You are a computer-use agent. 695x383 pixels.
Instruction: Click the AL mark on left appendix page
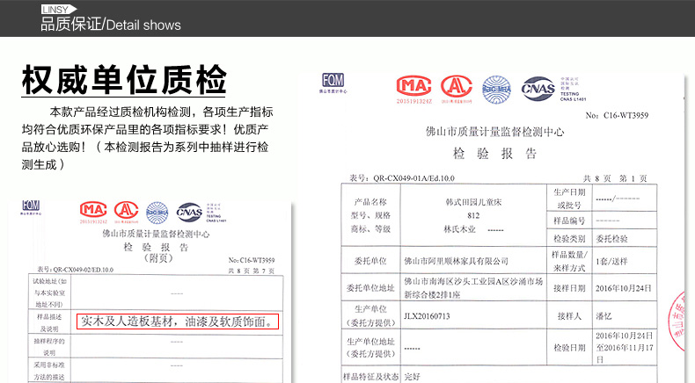tap(127, 212)
